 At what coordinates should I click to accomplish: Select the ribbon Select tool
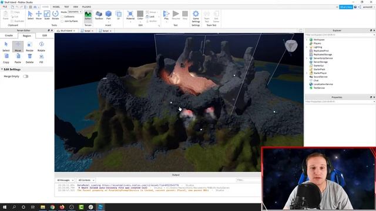(x=30, y=15)
